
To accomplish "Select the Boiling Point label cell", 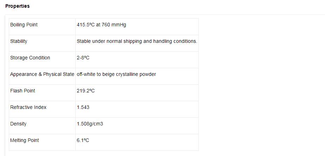I will pyautogui.click(x=24, y=25).
